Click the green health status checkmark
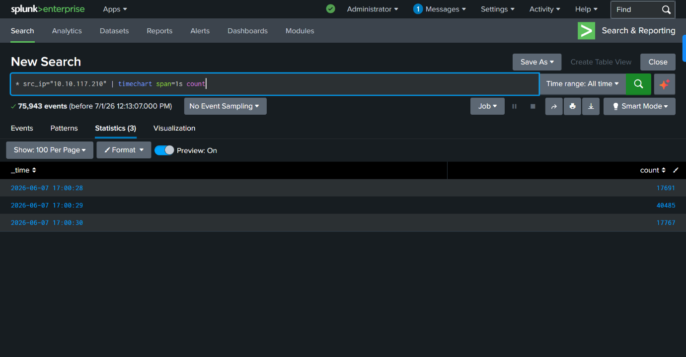The image size is (686, 357). tap(330, 9)
